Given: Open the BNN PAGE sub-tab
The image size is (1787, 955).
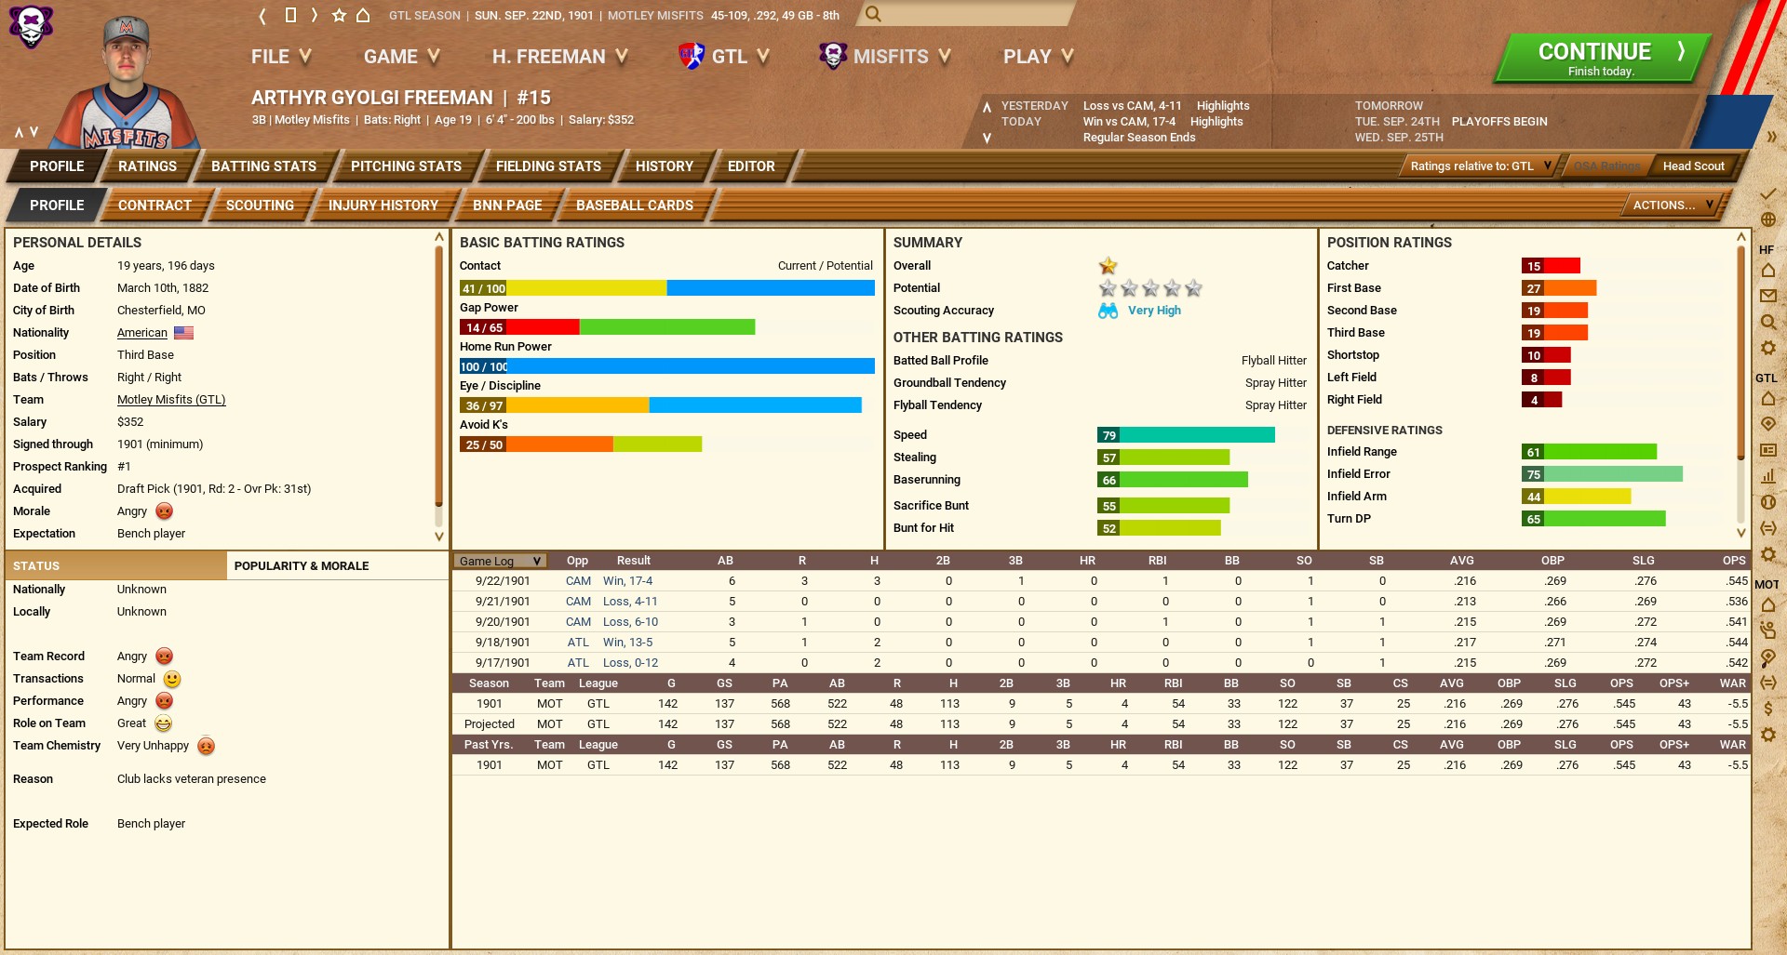Looking at the screenshot, I should tap(507, 206).
